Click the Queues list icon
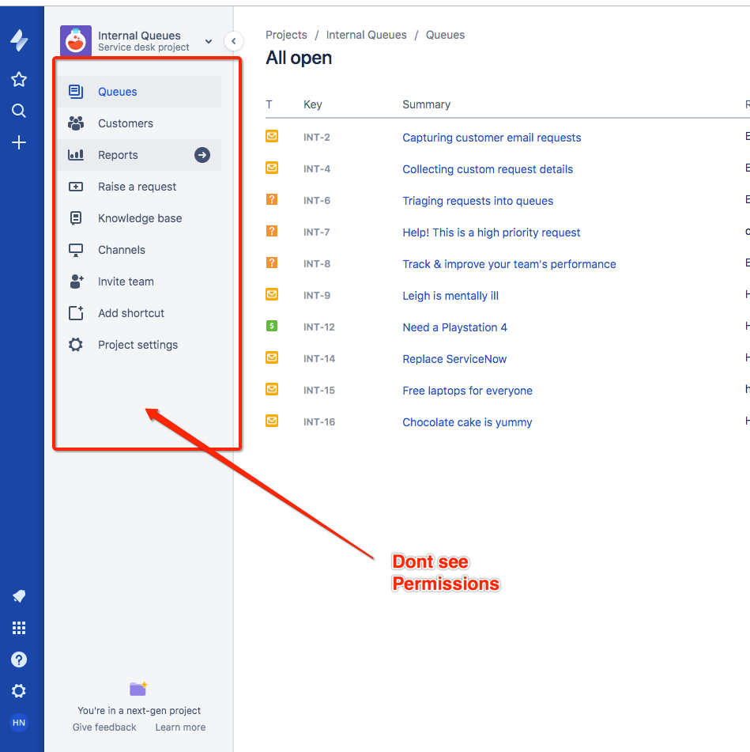The height and width of the screenshot is (752, 750). (x=76, y=92)
